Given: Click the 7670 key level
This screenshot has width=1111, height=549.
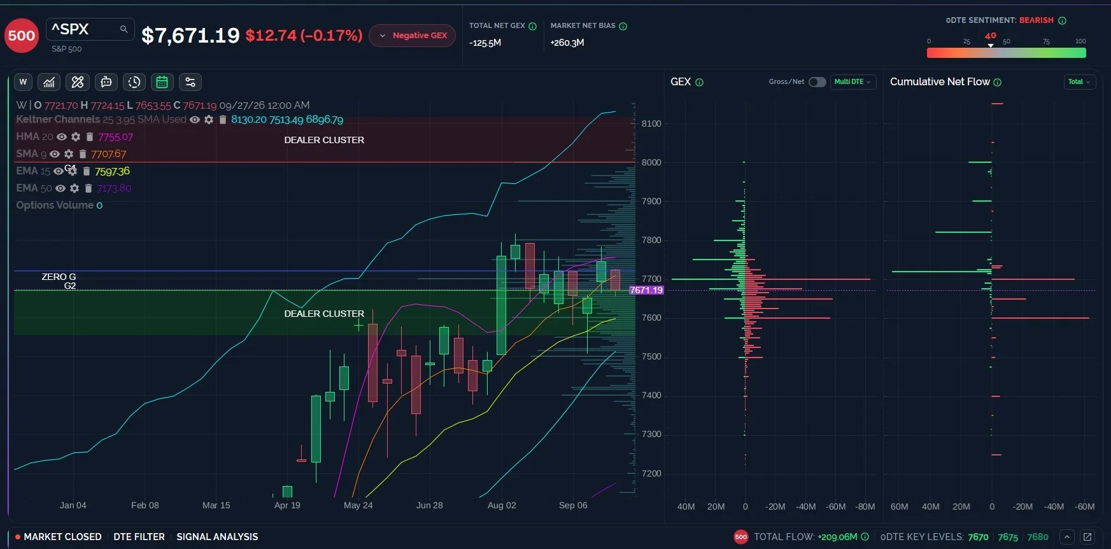Looking at the screenshot, I should click(x=978, y=537).
